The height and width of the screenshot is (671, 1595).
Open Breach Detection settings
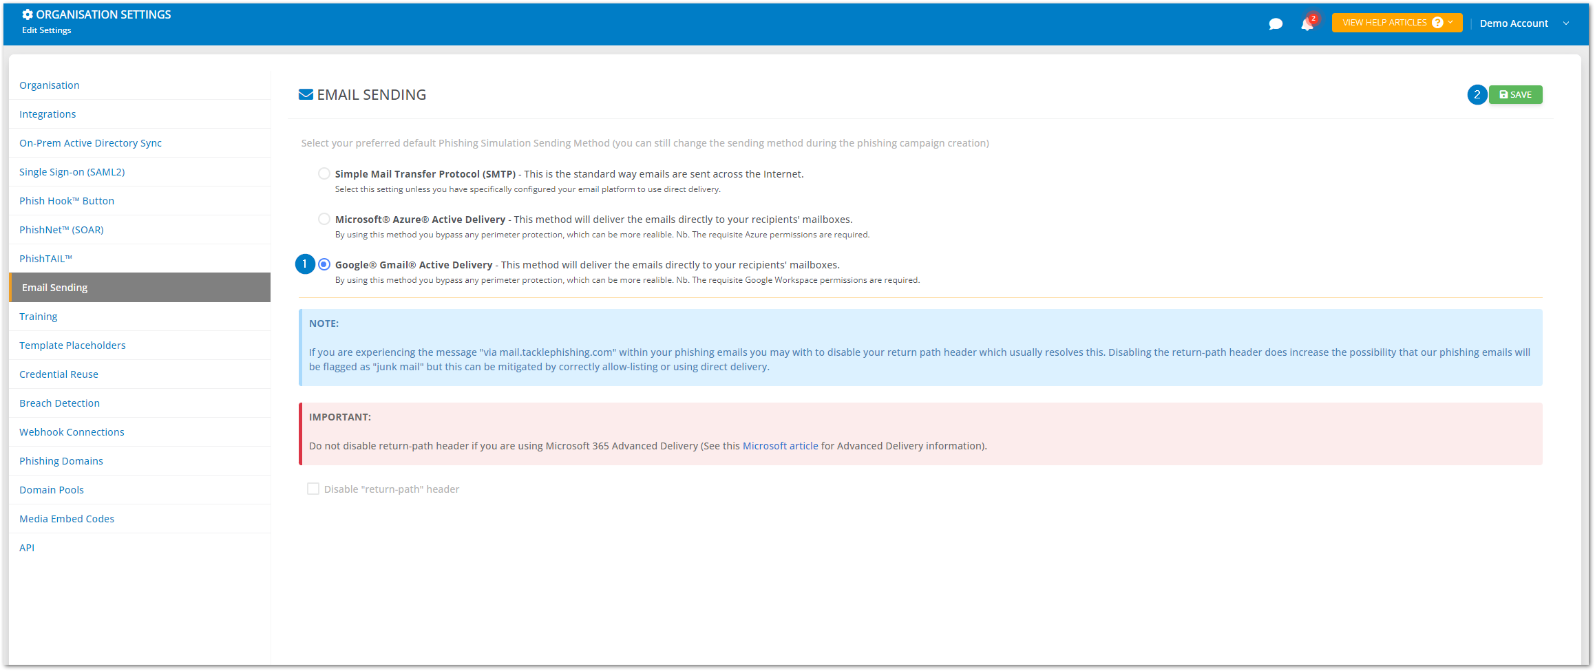tap(140, 403)
